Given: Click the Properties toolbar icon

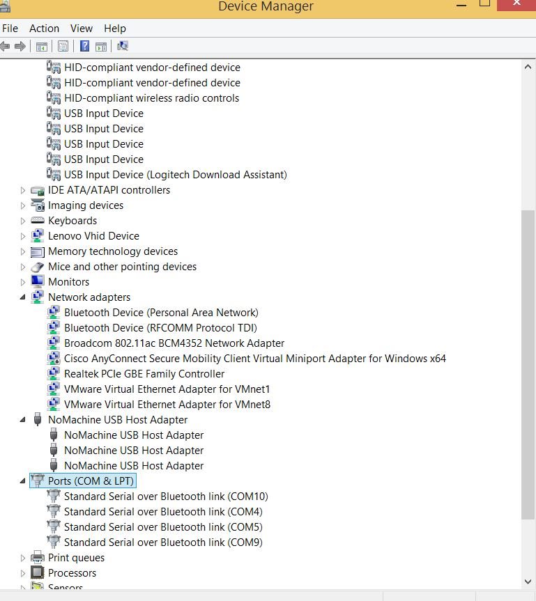Looking at the screenshot, I should click(63, 47).
